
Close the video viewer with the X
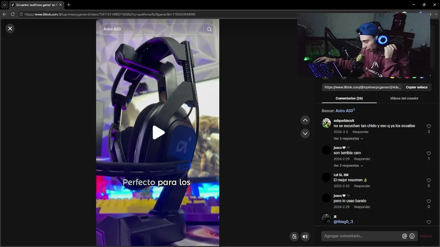point(10,28)
